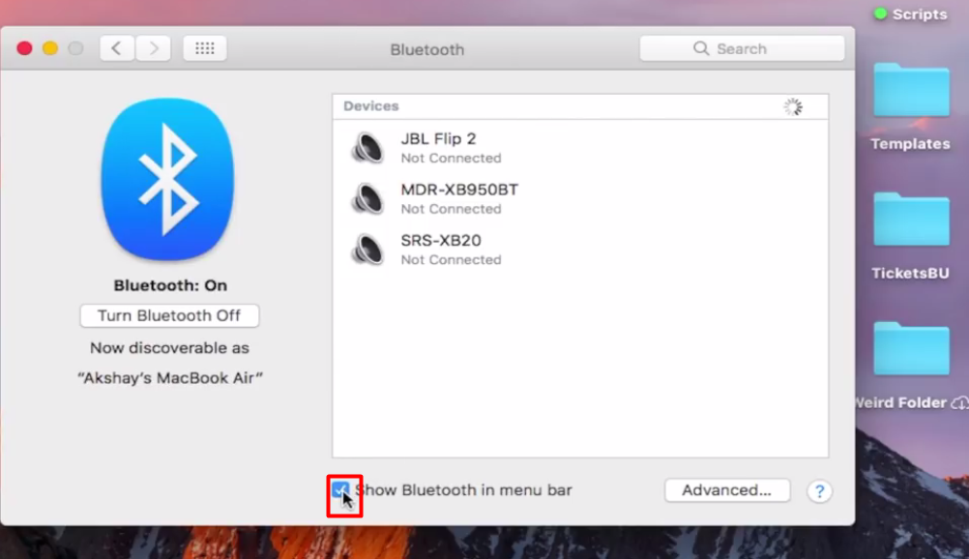969x559 pixels.
Task: Open the help question mark button
Action: pyautogui.click(x=819, y=491)
